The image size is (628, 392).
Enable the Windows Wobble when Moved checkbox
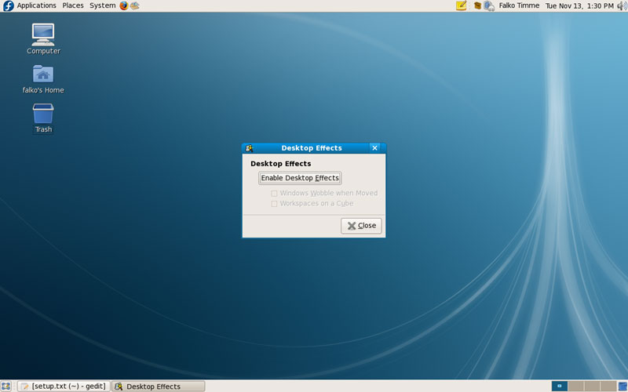point(274,193)
